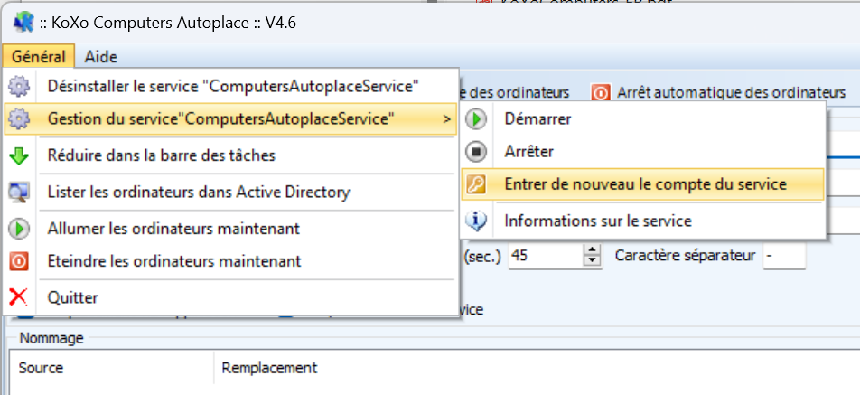Click KoXo Computers Autoplace title bar logo

coord(24,23)
